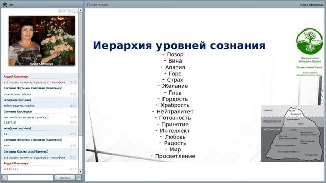
Task: Click the slide item 'Желание'
Action: tap(175, 86)
